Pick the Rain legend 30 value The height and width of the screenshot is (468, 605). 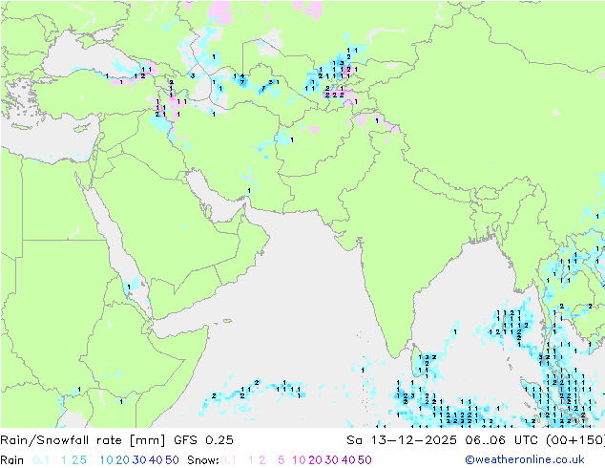coord(139,460)
